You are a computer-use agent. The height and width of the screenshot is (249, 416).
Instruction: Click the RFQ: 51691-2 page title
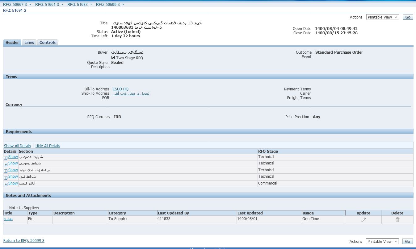click(15, 10)
